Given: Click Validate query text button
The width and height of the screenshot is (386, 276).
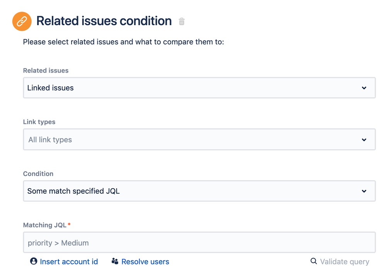Looking at the screenshot, I should point(345,262).
